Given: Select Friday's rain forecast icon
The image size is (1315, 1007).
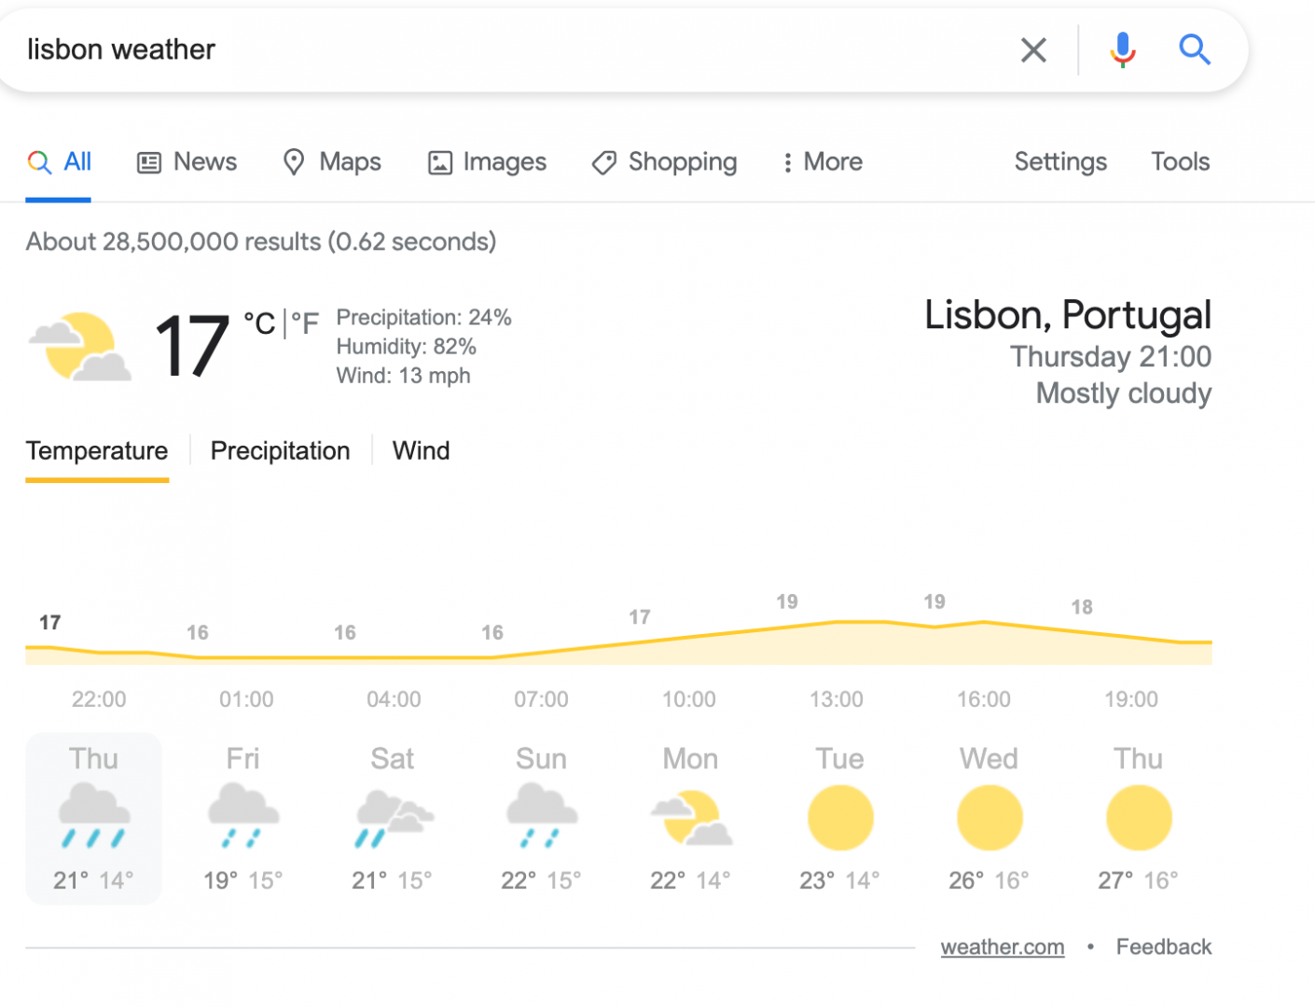Looking at the screenshot, I should pos(243,816).
